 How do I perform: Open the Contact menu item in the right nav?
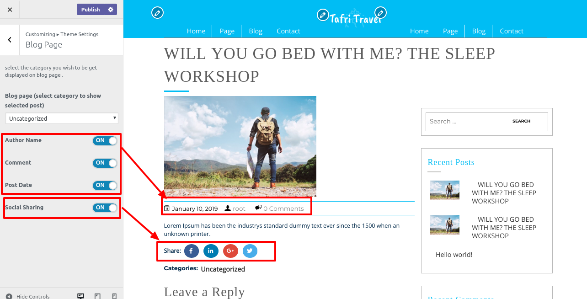(512, 31)
